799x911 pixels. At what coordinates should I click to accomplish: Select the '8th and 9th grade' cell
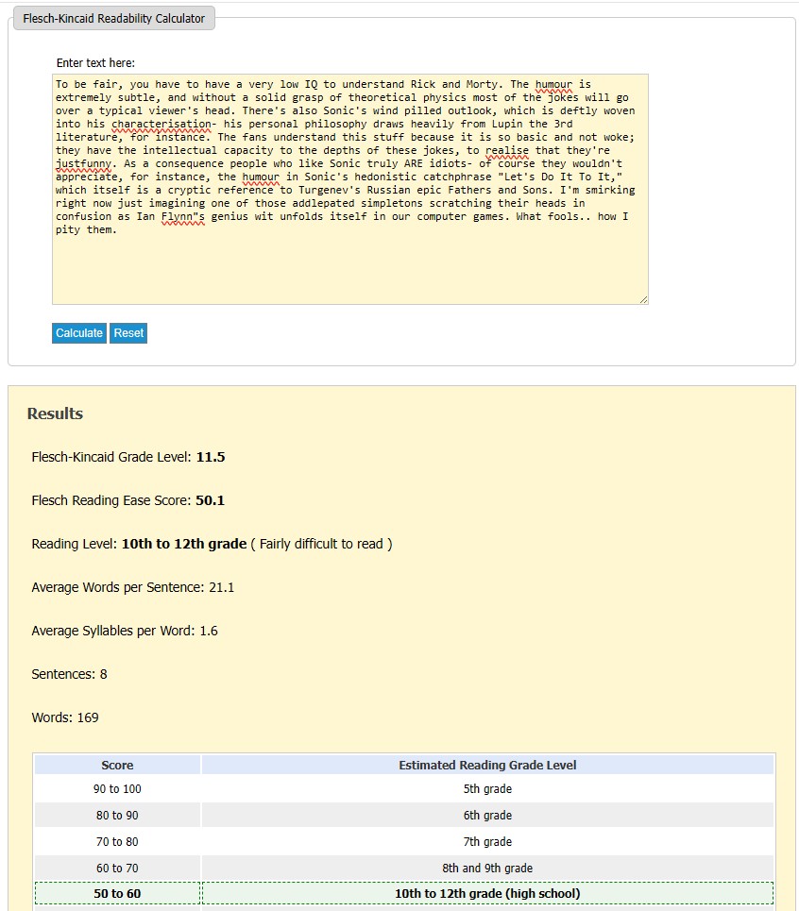pos(487,868)
